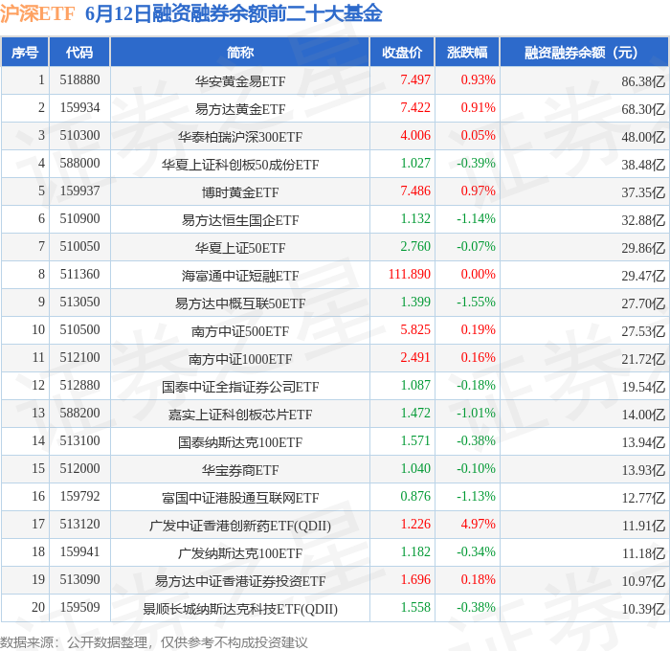
Task: Click the 序号 column header
Action: [x=25, y=52]
